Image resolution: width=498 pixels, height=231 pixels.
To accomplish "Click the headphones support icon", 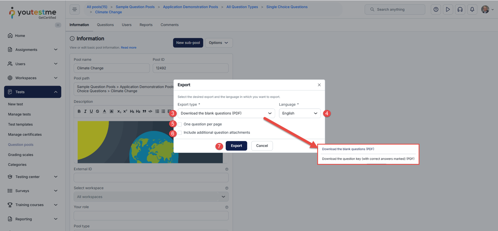I will (460, 9).
